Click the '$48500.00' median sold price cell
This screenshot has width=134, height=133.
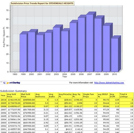(28, 100)
